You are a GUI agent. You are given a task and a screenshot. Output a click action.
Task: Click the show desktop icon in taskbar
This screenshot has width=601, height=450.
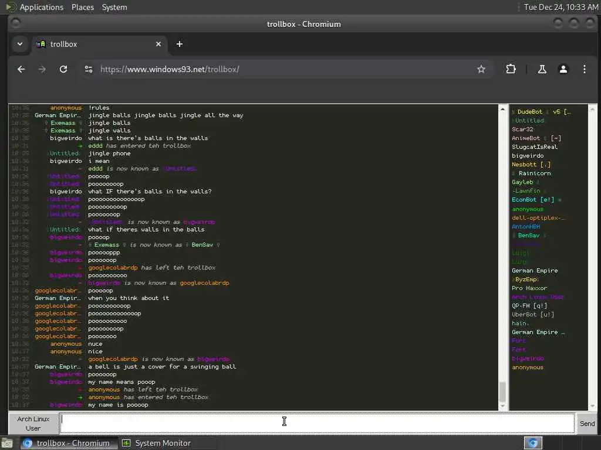7,444
